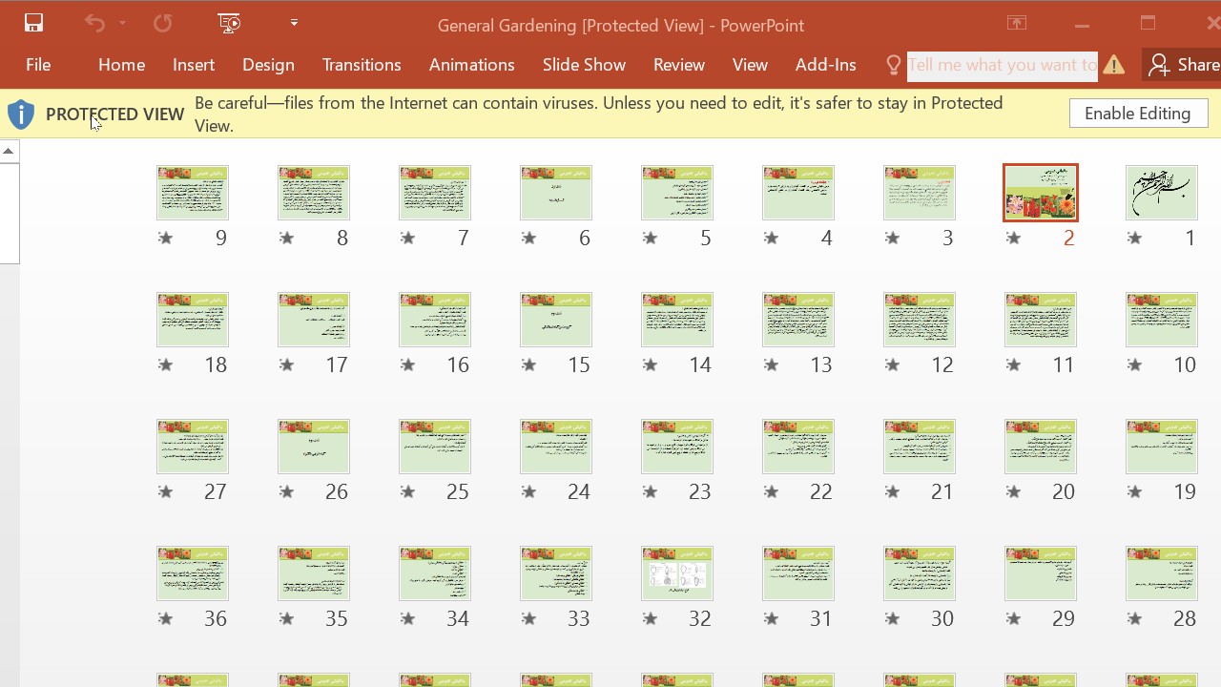
Task: Click transition star icon under slide 35
Action: [x=286, y=618]
